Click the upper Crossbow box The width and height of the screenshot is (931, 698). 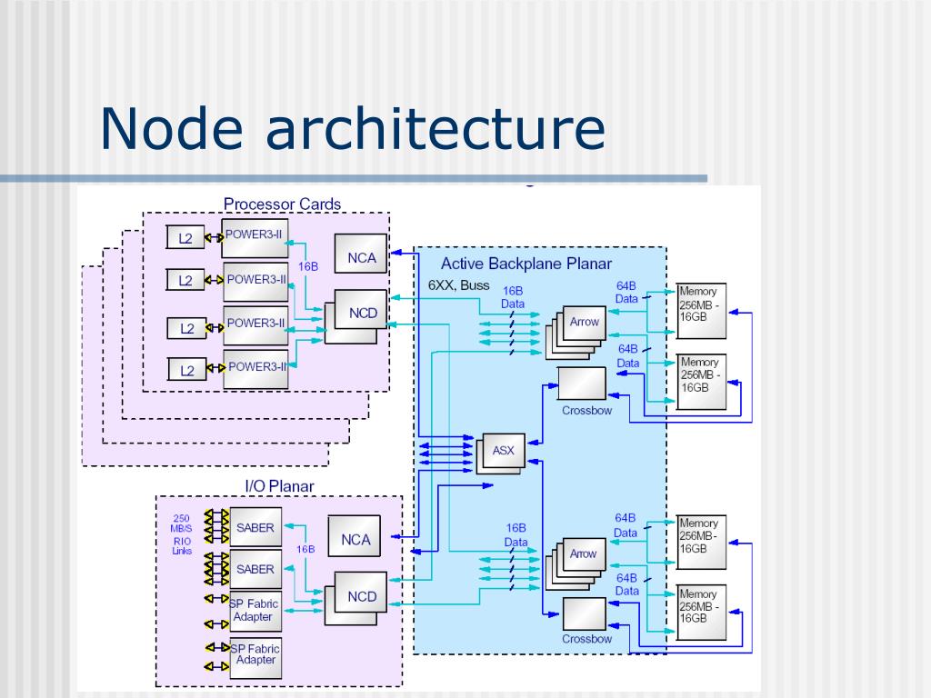tap(582, 383)
